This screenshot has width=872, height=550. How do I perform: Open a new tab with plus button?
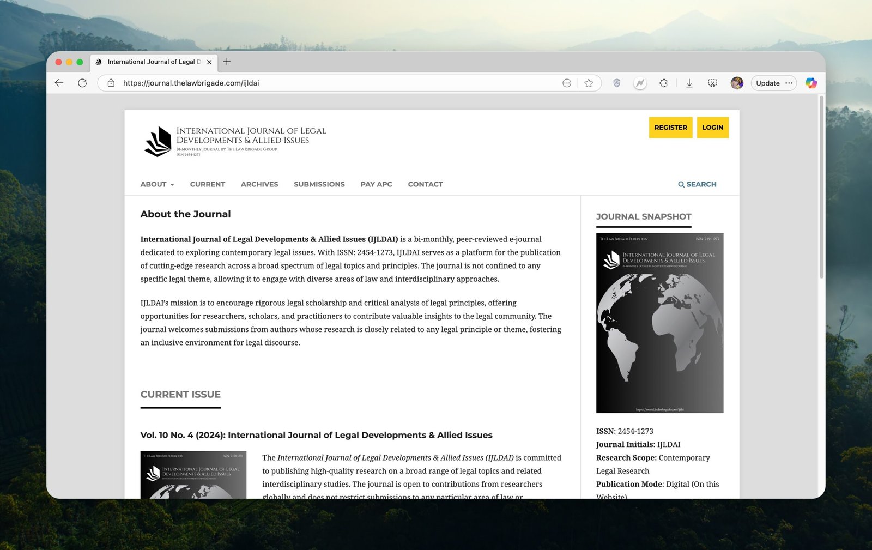(227, 62)
